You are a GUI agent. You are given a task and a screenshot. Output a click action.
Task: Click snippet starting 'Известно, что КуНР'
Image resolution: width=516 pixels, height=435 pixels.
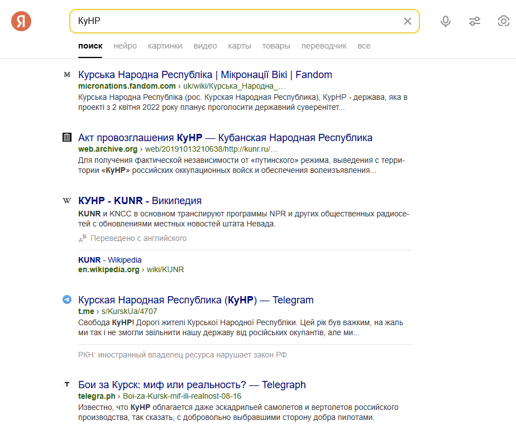(238, 412)
